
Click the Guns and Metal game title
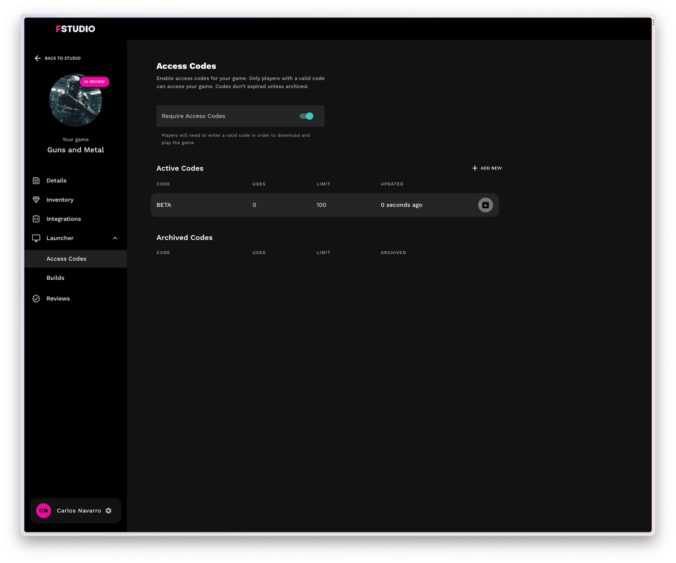coord(75,150)
